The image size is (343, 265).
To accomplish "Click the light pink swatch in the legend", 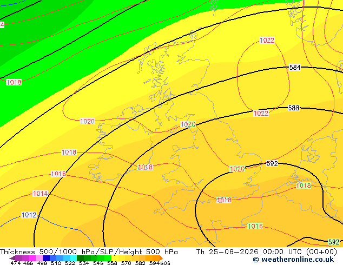I will pos(38,258).
